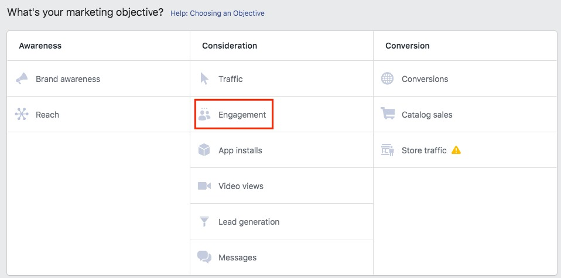Click the "What's your marketing objective?" title
The width and height of the screenshot is (561, 278).
coord(85,12)
